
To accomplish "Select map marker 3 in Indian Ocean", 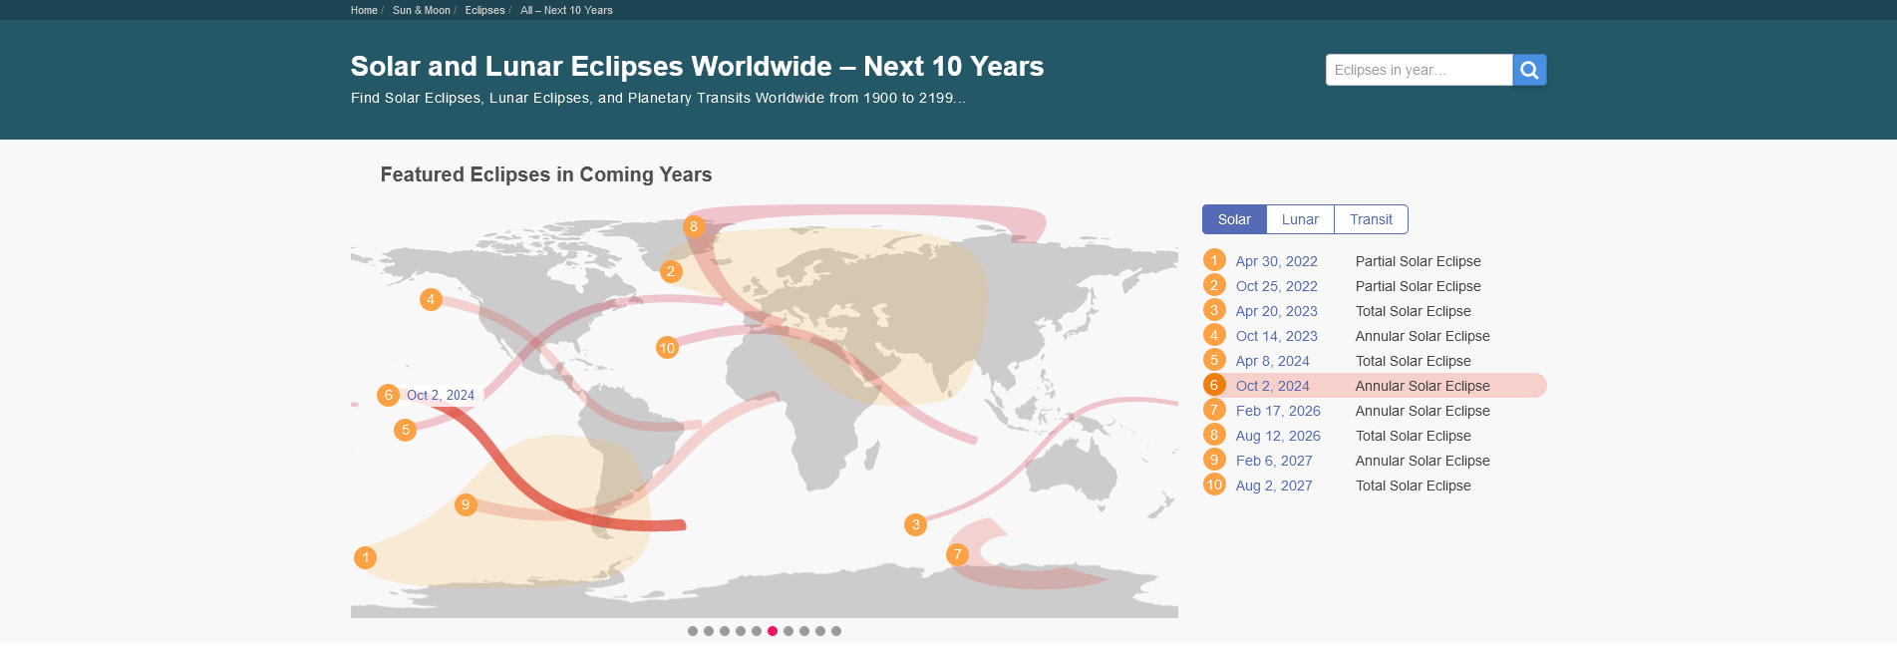I will pos(915,524).
